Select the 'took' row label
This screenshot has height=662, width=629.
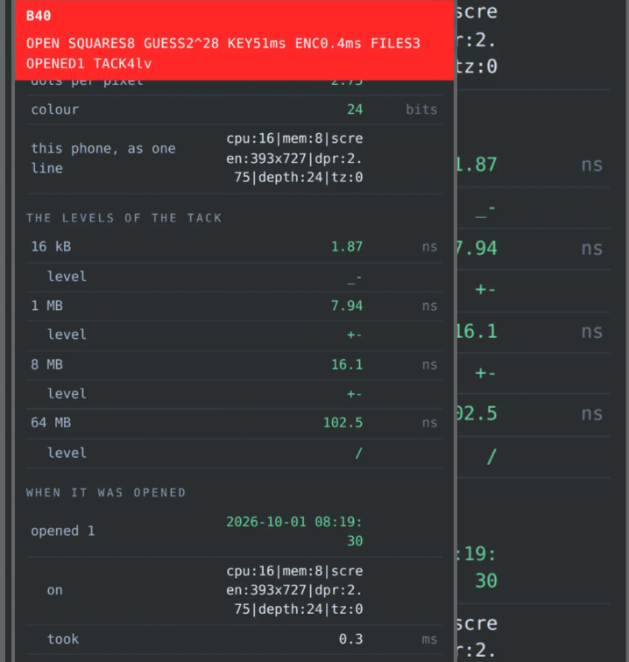[x=63, y=639]
